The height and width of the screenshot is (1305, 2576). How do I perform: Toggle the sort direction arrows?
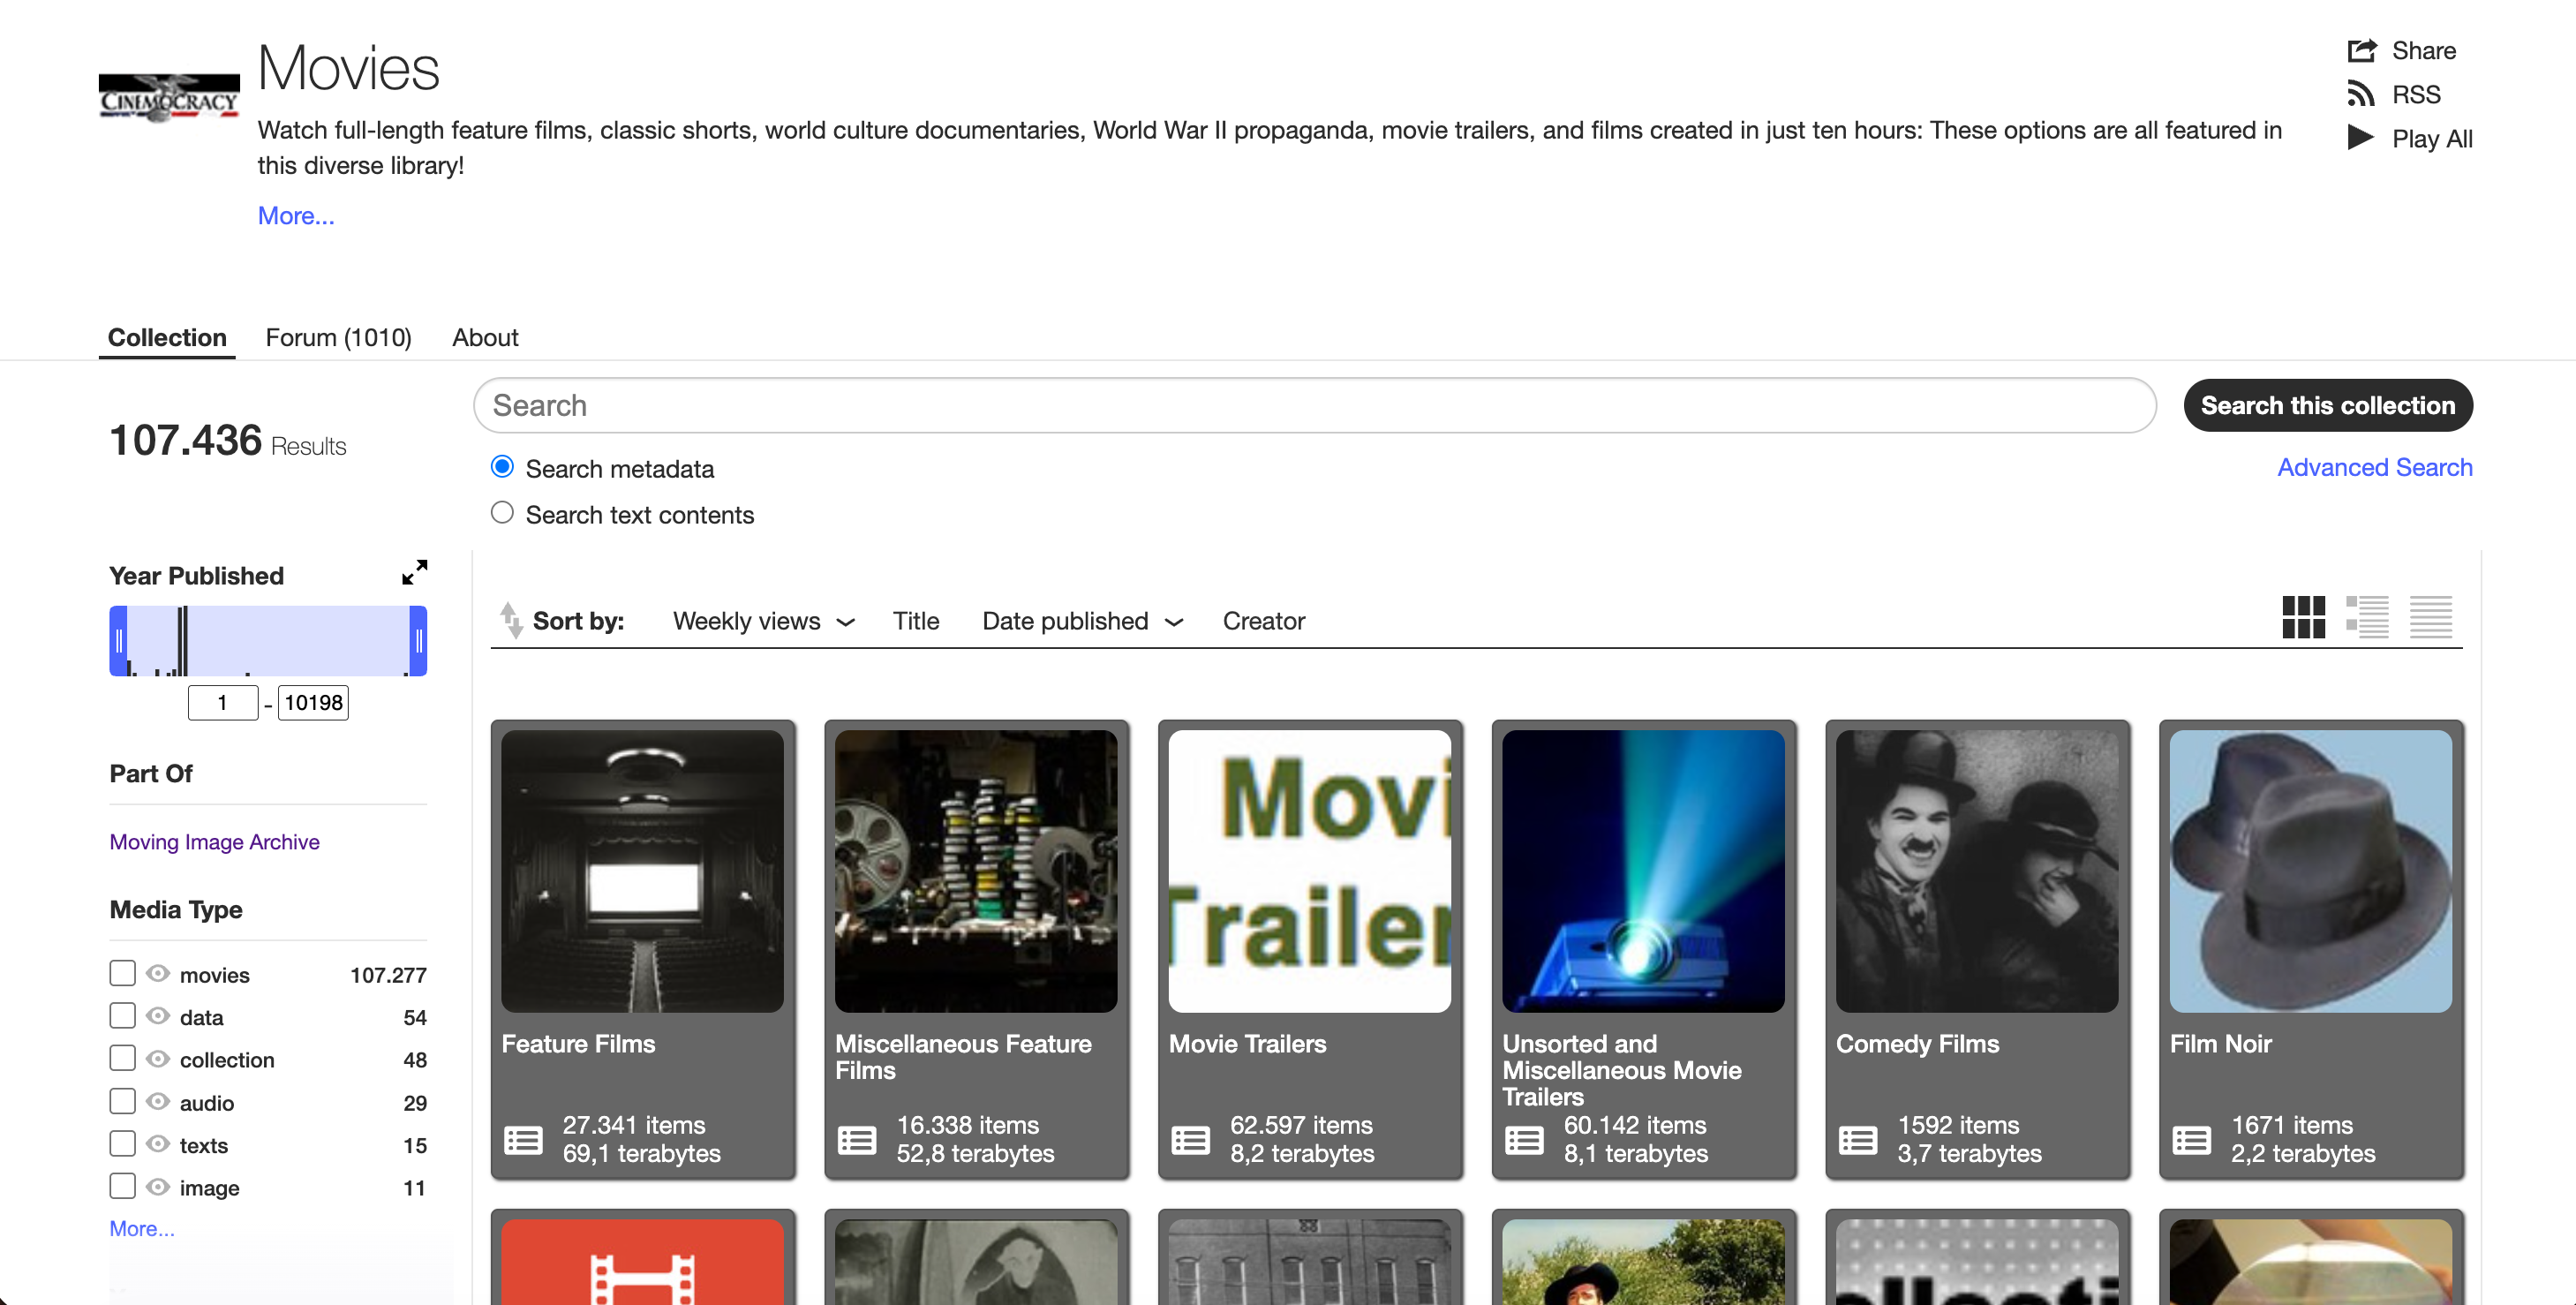click(x=513, y=620)
